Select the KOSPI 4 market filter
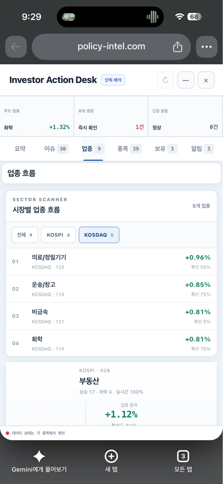Screen dimensions: 223x484 click(58, 235)
